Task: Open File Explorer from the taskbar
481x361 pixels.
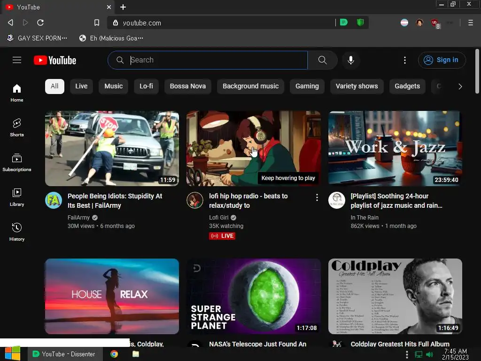Action: [136, 354]
